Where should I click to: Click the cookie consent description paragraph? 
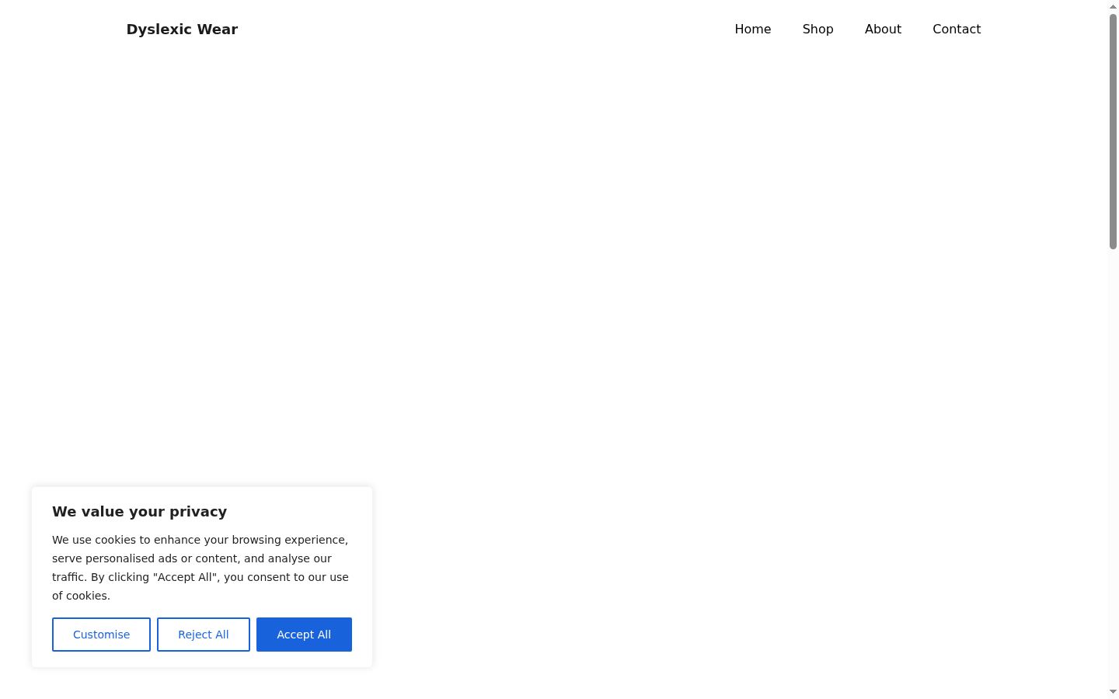201,568
